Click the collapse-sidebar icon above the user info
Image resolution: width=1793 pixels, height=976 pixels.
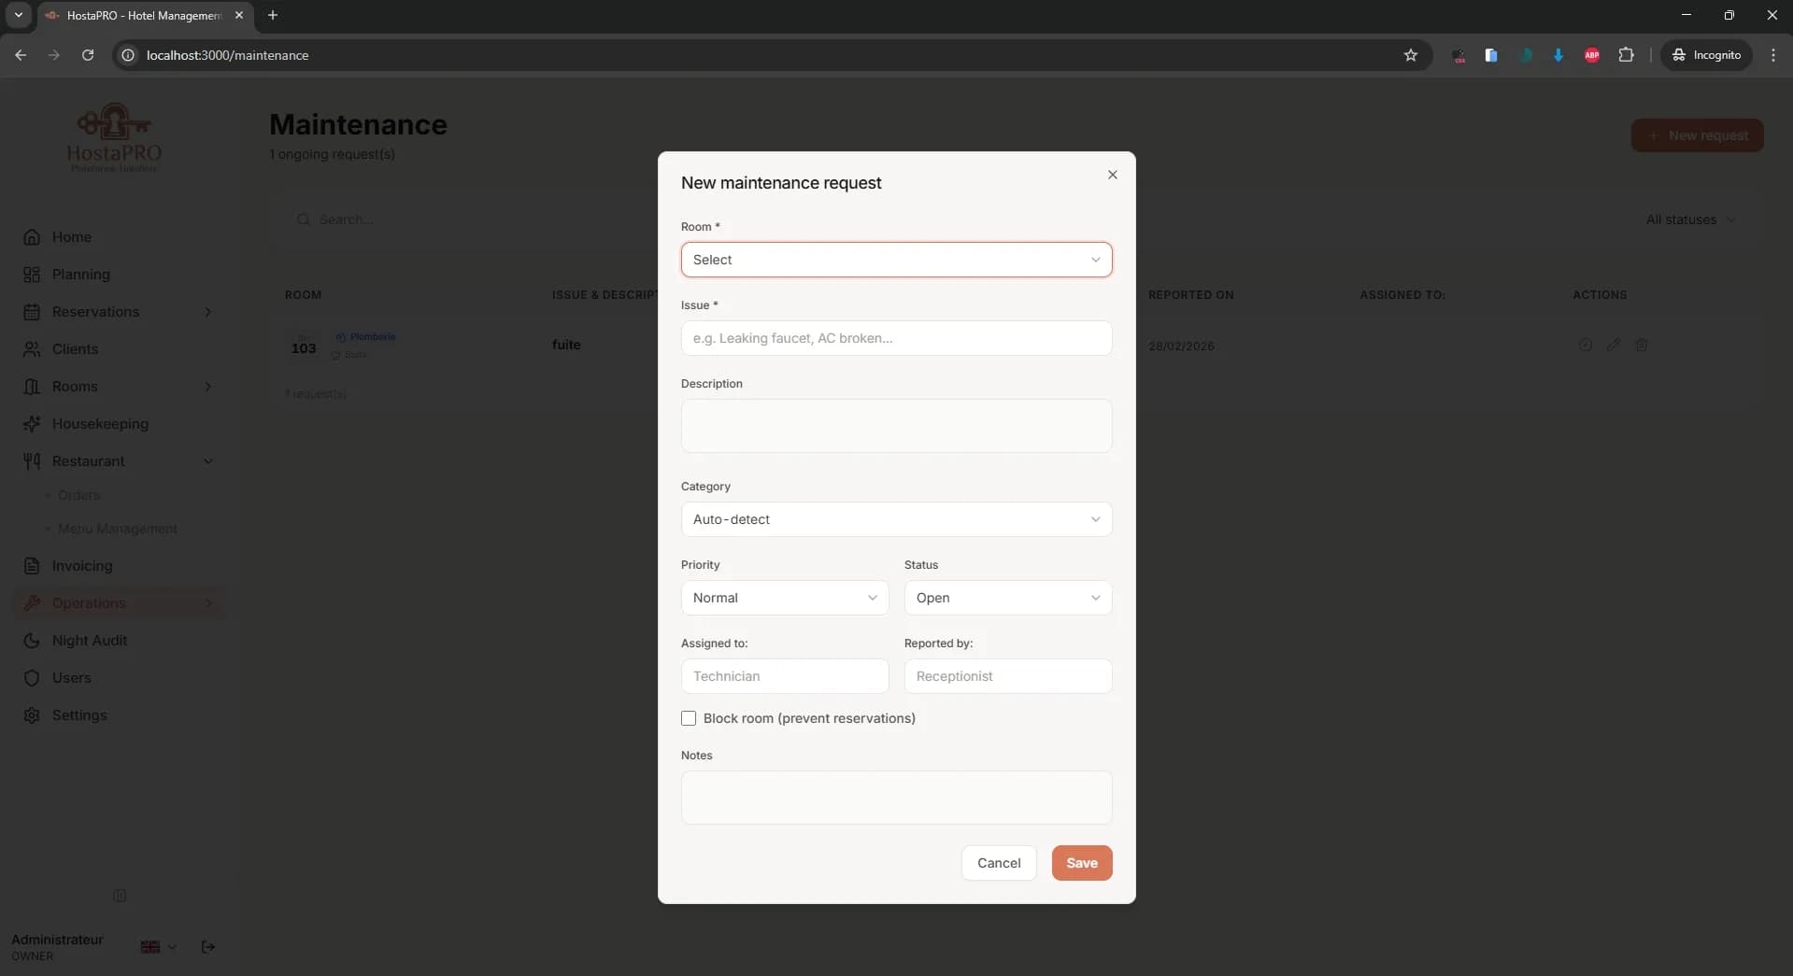(120, 896)
